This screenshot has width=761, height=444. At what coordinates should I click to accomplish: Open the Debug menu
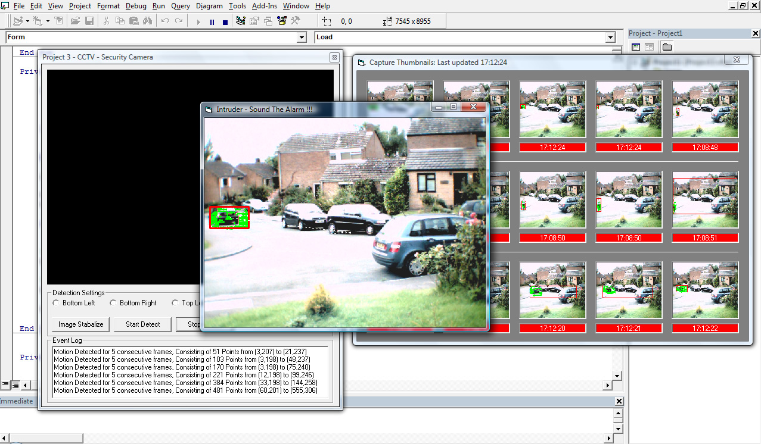click(x=136, y=6)
